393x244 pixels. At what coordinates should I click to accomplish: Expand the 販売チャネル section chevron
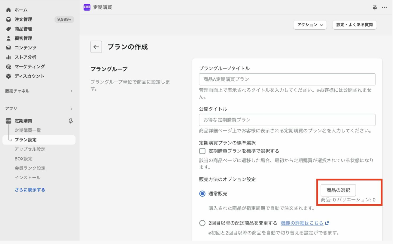pos(71,91)
